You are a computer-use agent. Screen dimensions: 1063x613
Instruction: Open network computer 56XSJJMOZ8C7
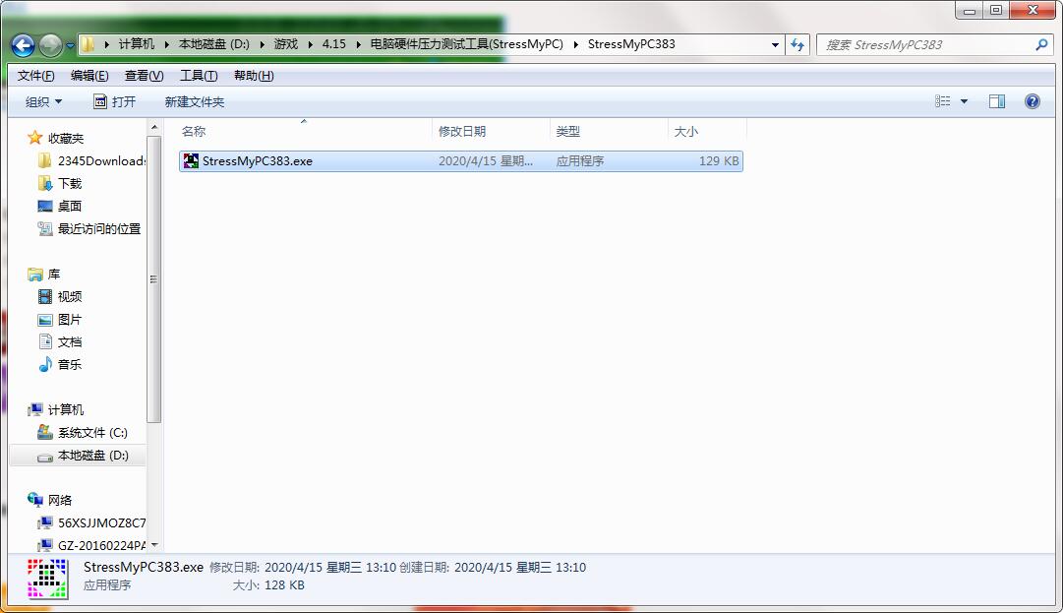tap(91, 522)
